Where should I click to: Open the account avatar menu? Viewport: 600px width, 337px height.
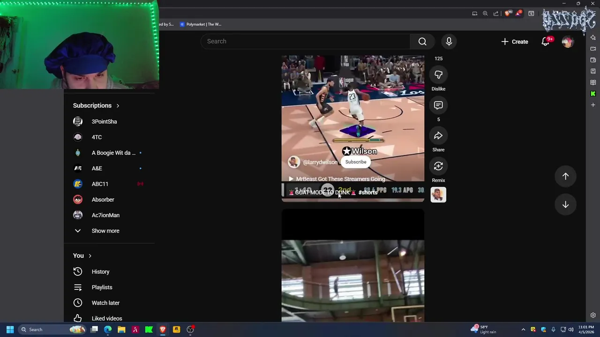tap(568, 42)
